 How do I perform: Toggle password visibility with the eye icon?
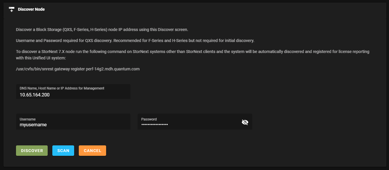[245, 122]
